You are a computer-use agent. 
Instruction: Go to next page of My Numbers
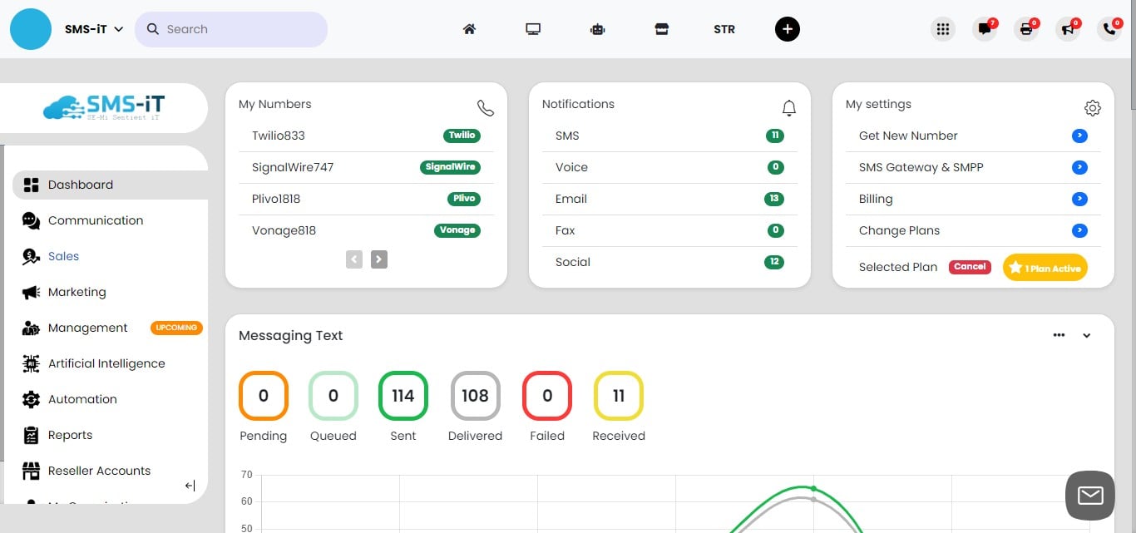pyautogui.click(x=378, y=259)
